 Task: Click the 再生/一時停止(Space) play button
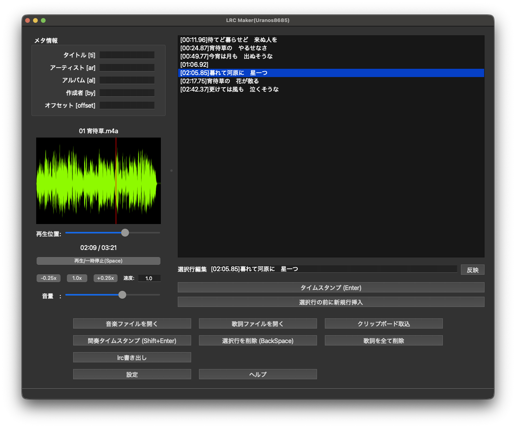[98, 261]
